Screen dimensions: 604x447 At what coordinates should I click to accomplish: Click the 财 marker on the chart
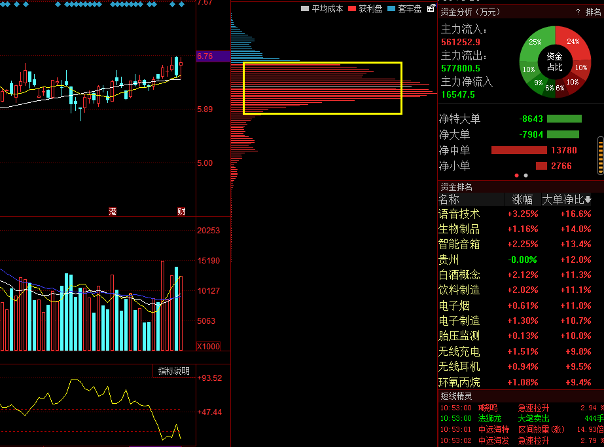[x=181, y=211]
